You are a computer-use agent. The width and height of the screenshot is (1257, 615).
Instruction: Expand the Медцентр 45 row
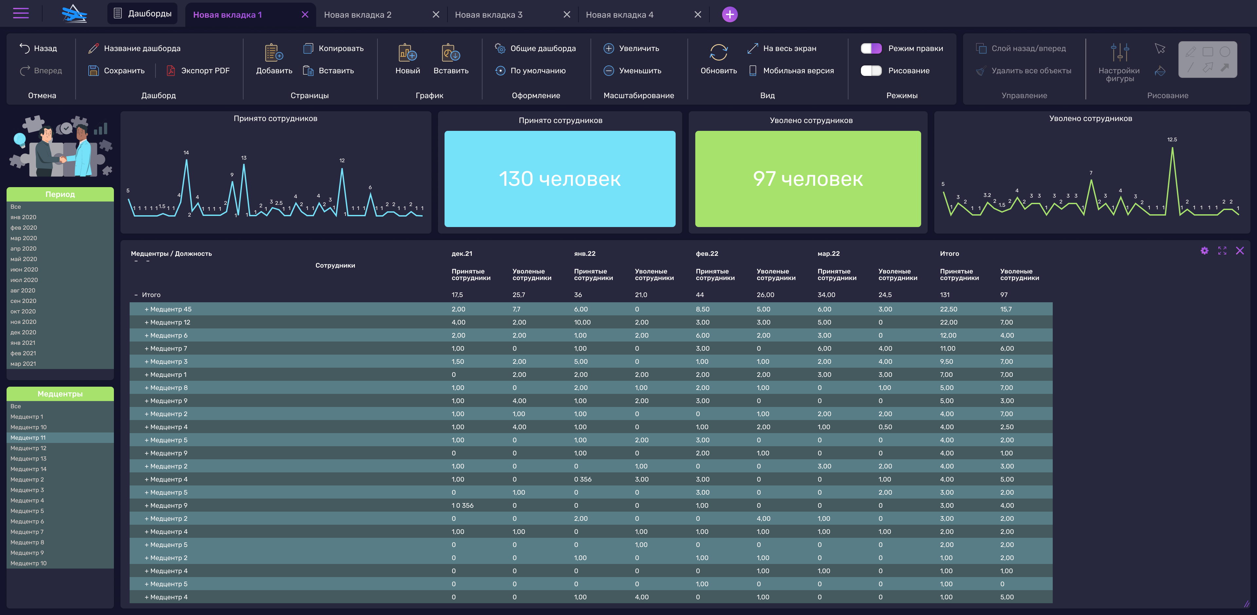point(146,309)
